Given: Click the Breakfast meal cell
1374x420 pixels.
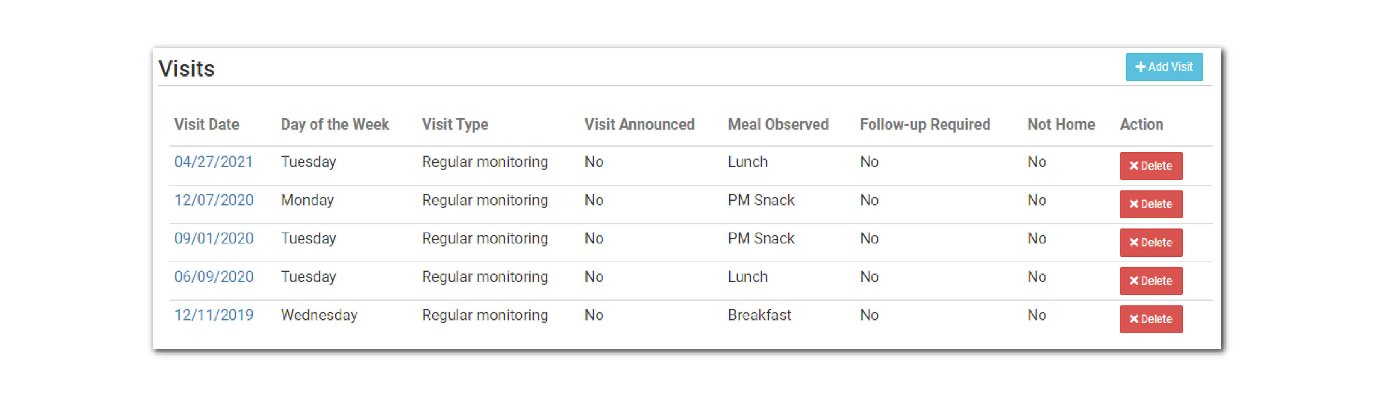Looking at the screenshot, I should click(x=759, y=316).
